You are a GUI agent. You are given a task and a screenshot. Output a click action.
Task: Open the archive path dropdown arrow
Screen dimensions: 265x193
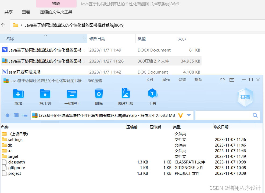coord(189,115)
